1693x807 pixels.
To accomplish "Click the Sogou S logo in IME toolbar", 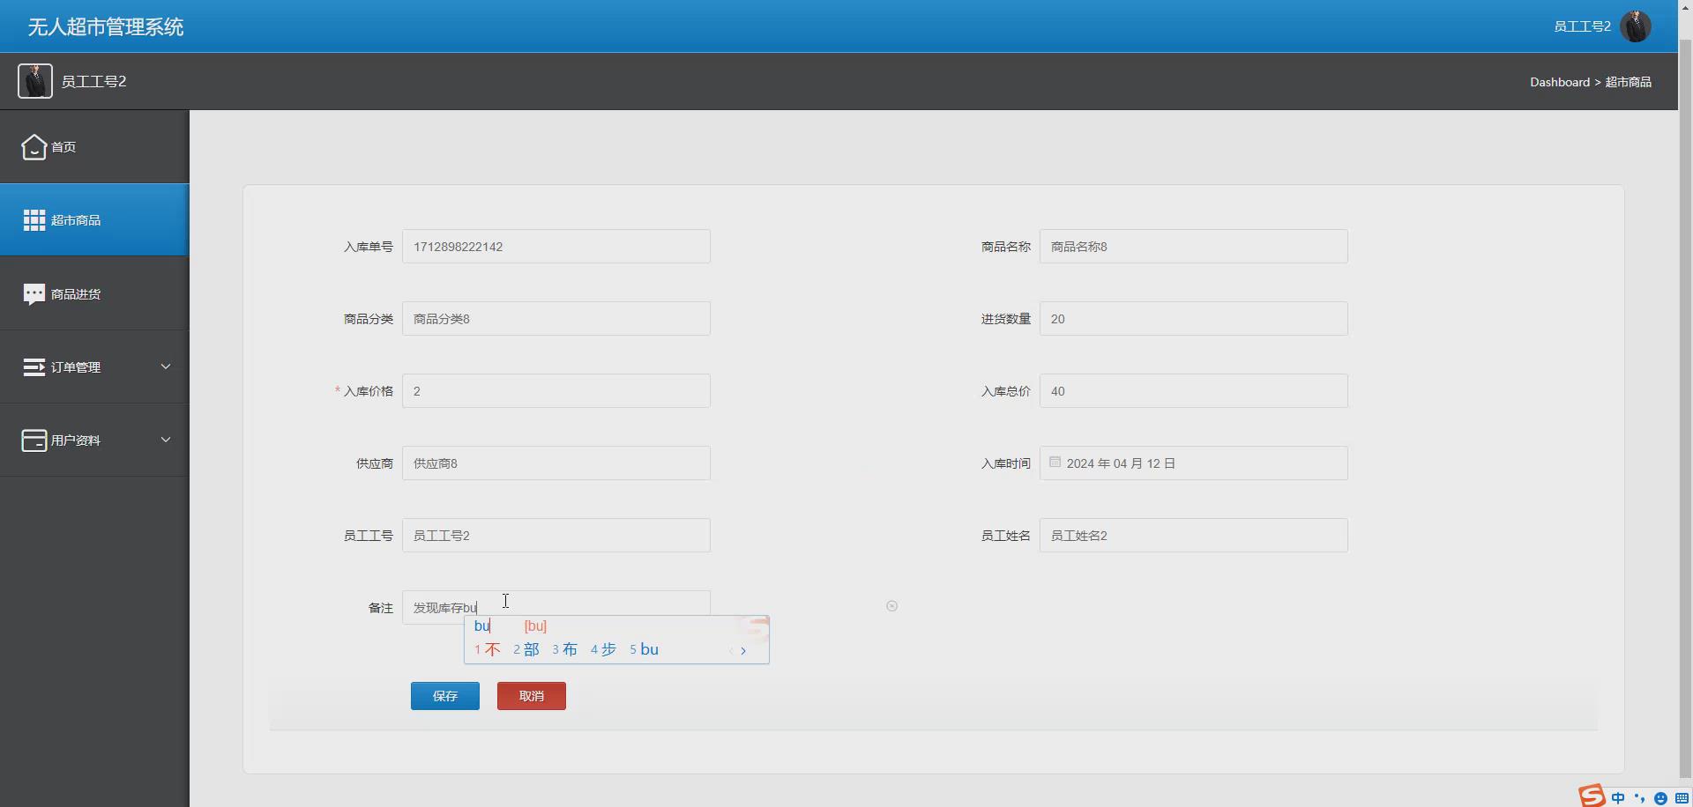I will click(x=1592, y=796).
